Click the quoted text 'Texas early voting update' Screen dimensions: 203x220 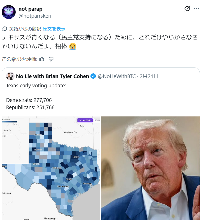(36, 86)
